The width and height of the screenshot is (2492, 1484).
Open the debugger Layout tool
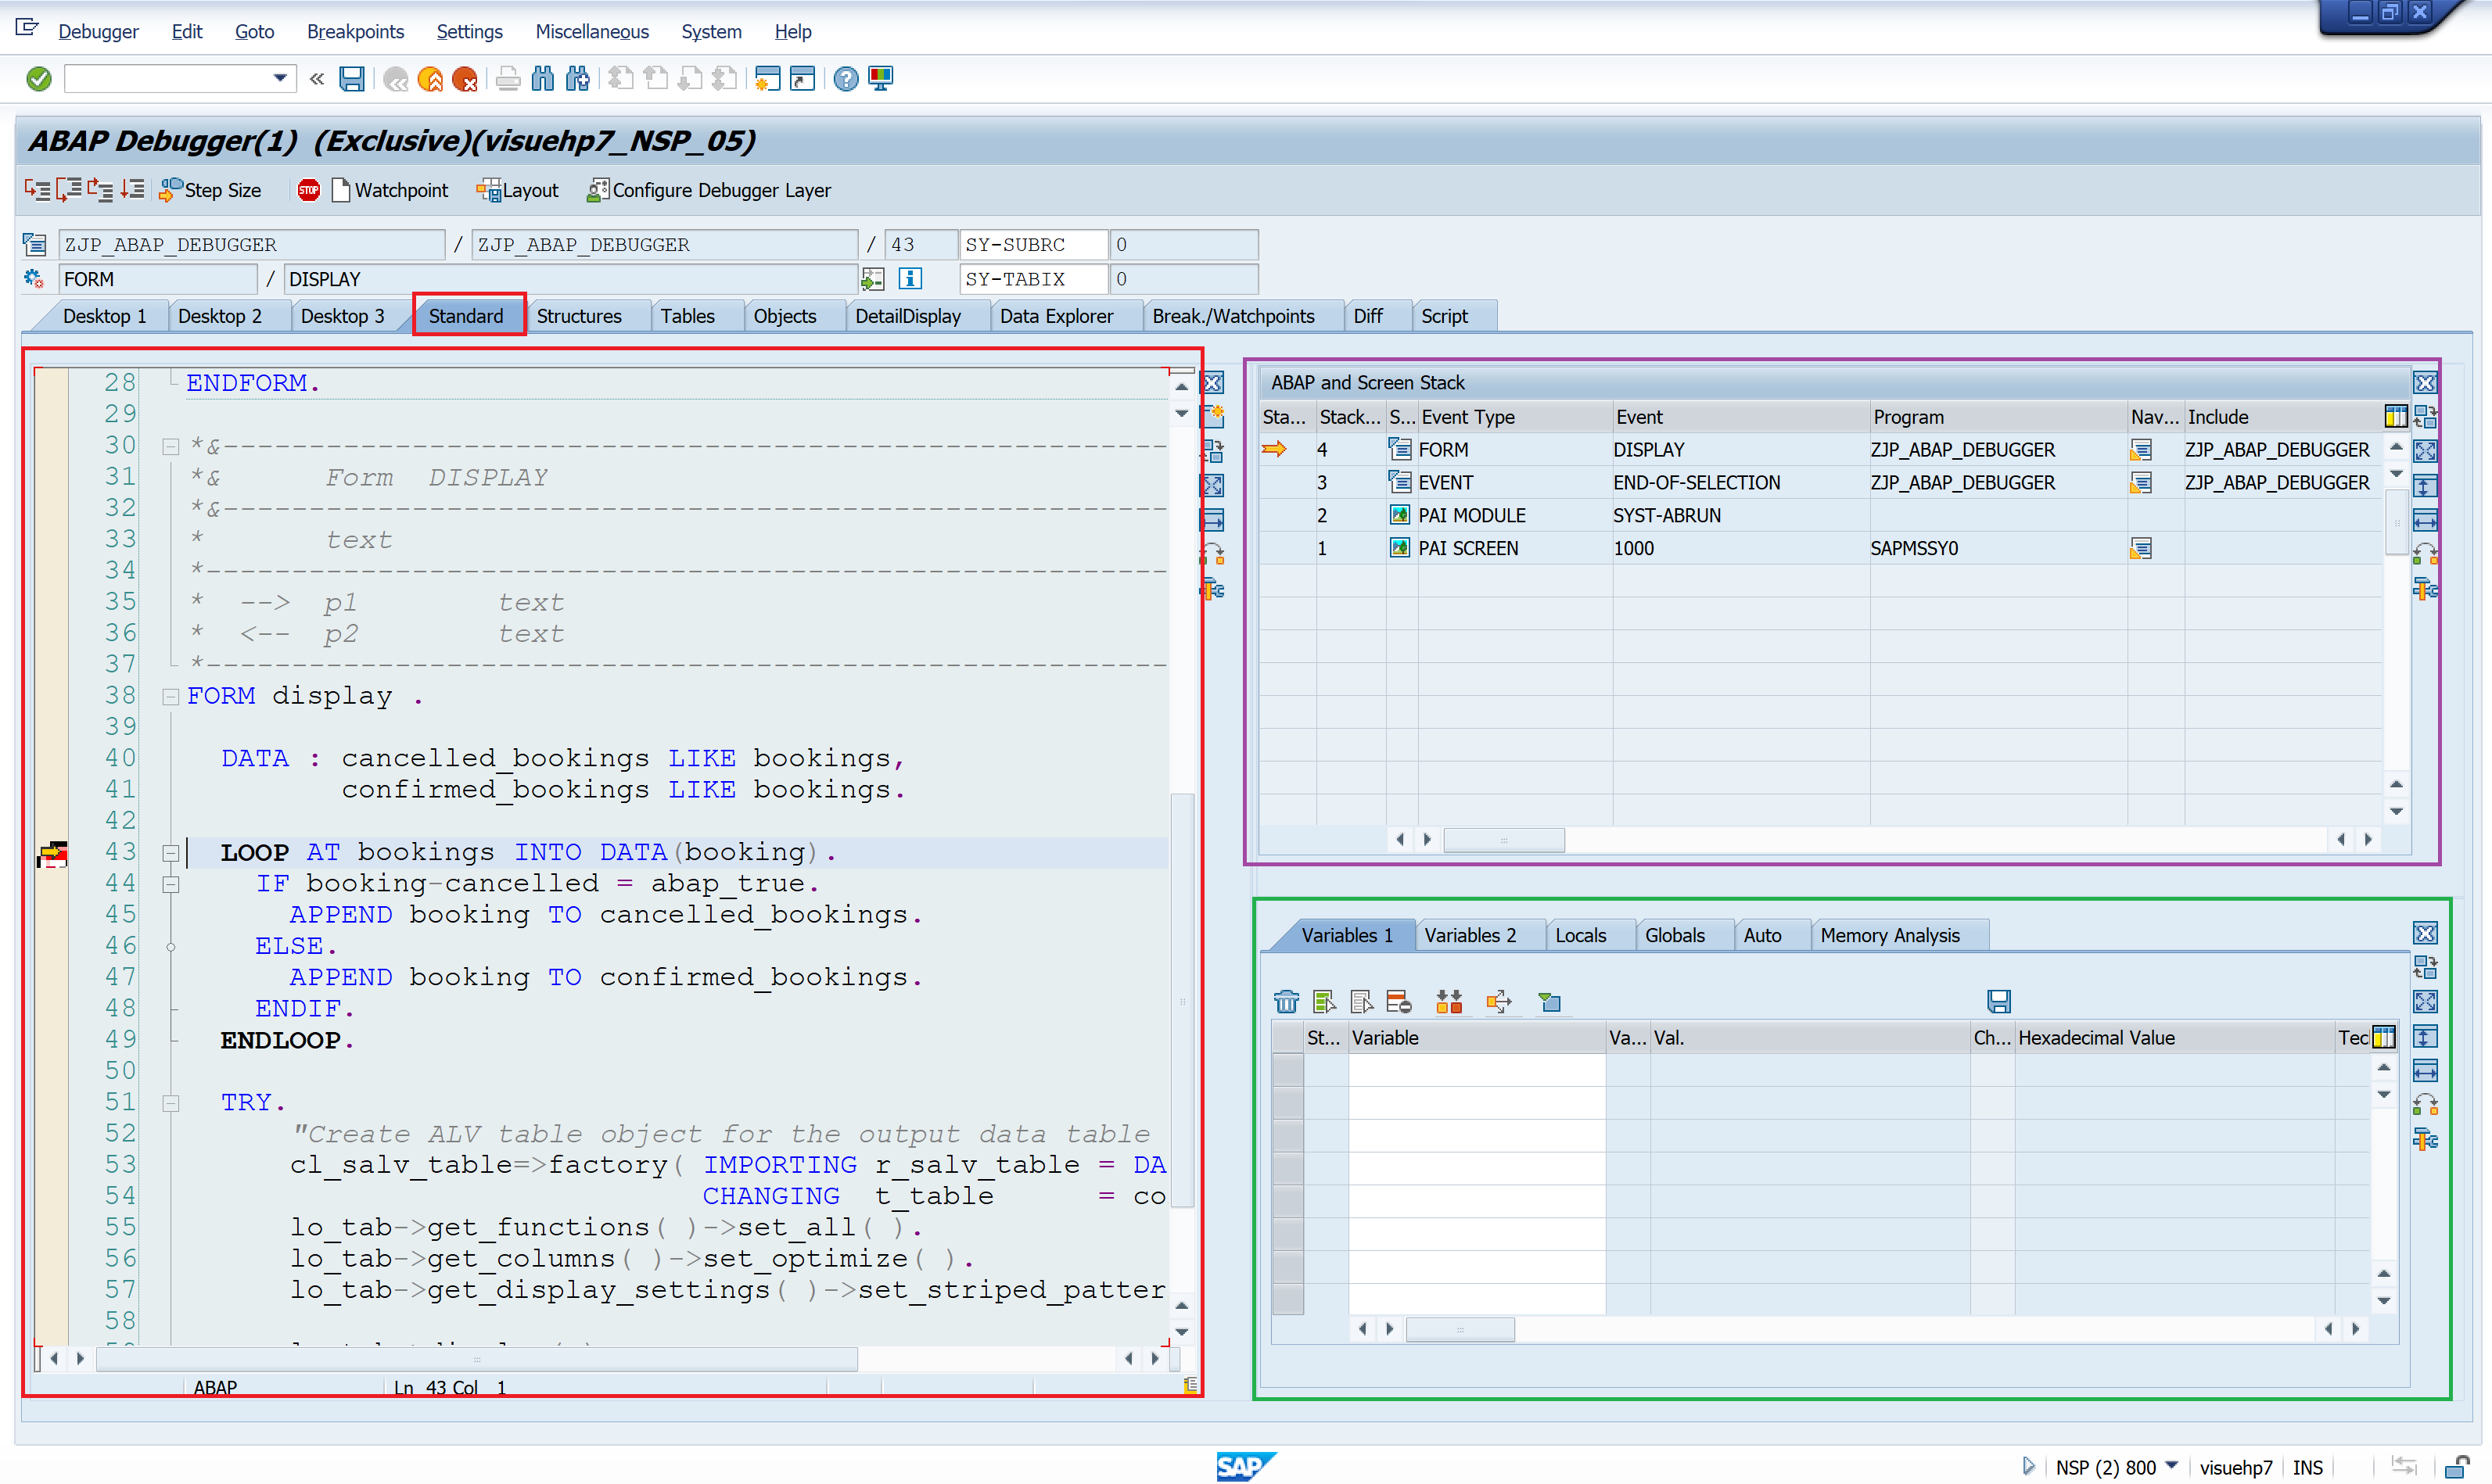click(x=517, y=190)
